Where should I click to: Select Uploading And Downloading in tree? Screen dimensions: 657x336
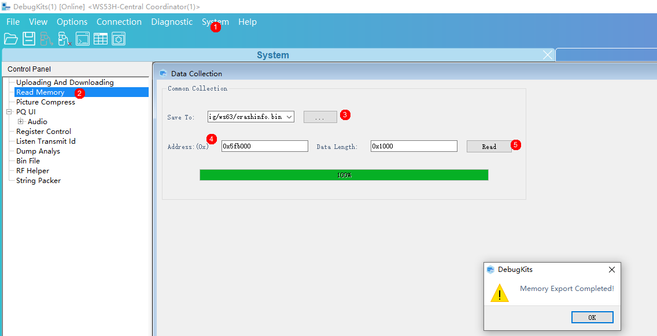pos(65,83)
